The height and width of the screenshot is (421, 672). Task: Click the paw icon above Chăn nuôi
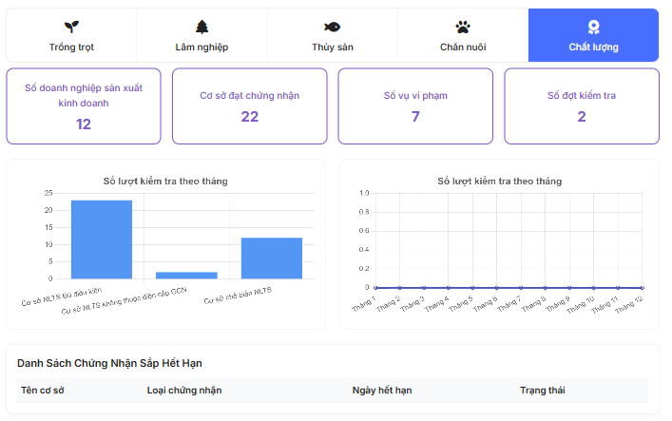[x=463, y=27]
